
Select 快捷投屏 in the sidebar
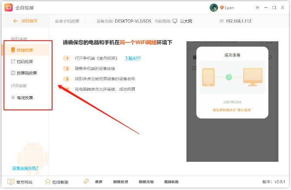tap(26, 50)
